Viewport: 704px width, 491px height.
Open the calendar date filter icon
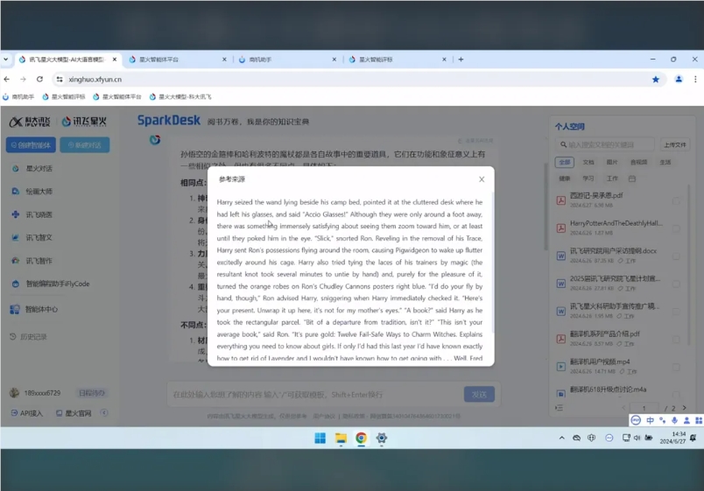click(x=632, y=179)
